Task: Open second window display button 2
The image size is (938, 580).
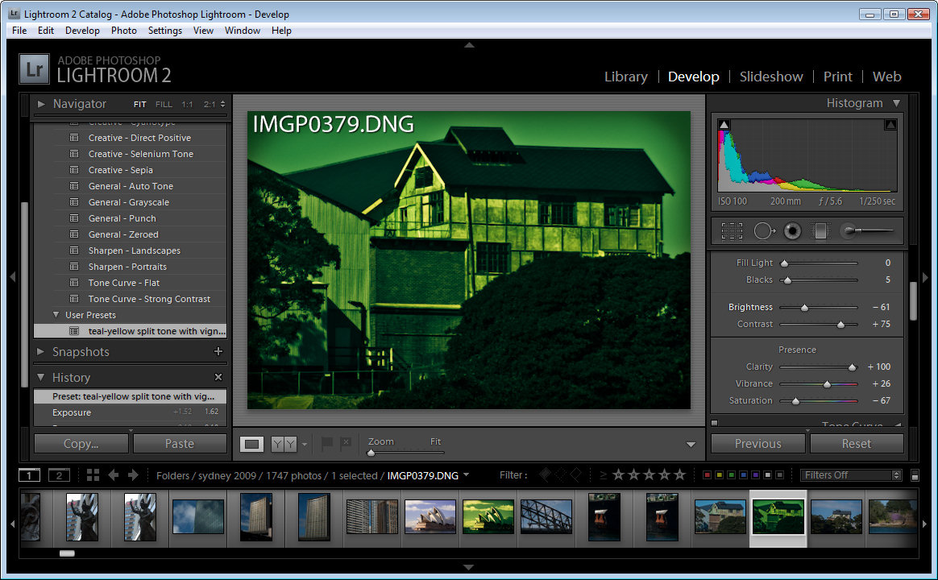Action: tap(59, 475)
